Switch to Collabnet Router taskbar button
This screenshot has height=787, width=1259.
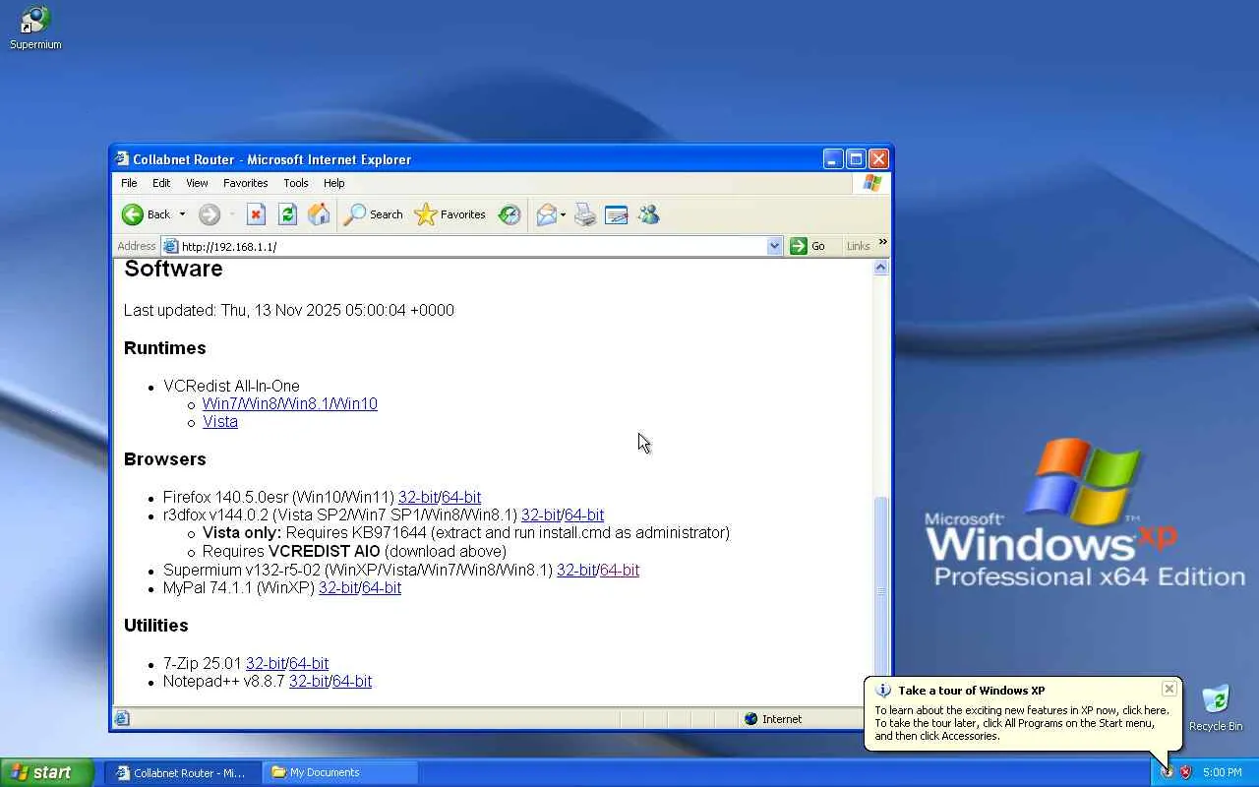(x=183, y=772)
